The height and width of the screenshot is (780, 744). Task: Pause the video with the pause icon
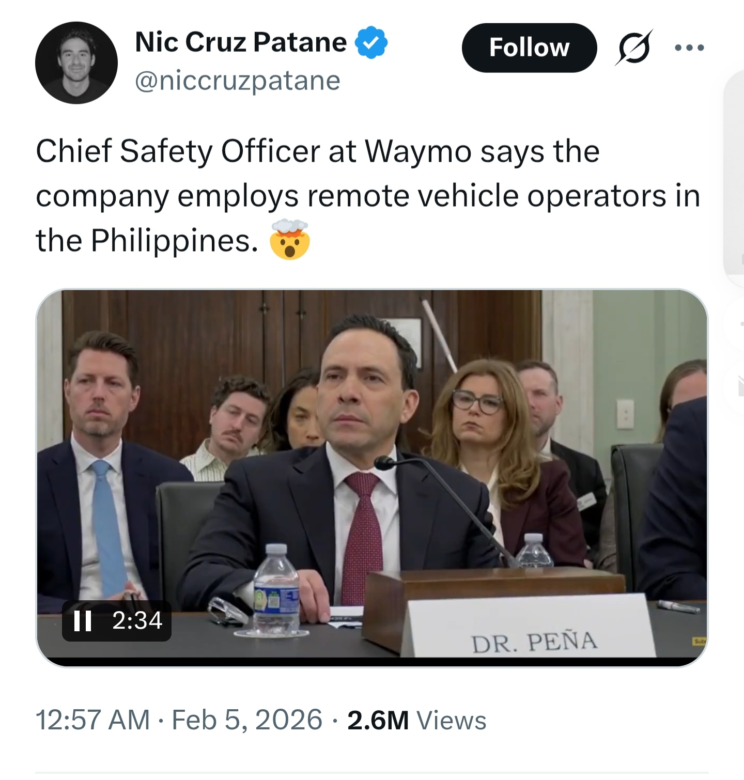[x=83, y=620]
